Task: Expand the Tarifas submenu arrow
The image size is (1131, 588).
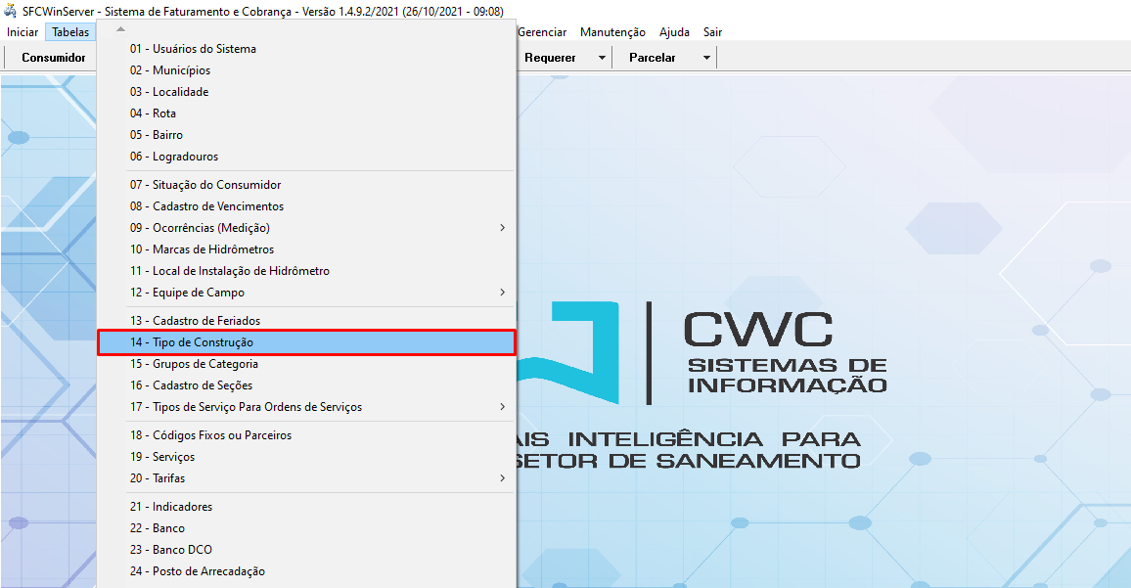Action: tap(502, 478)
